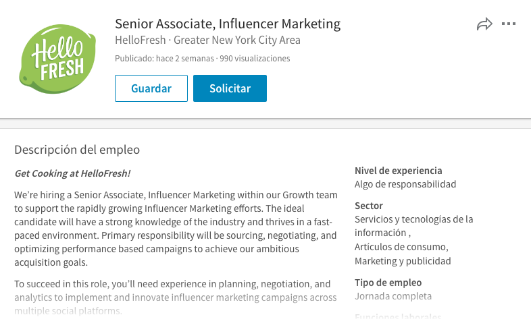Click the We're hiring description paragraph
The image size is (531, 319).
click(x=176, y=229)
